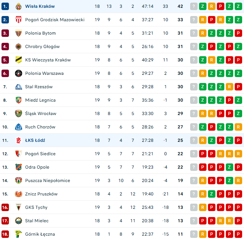Click the Wisła Kraków club crest
The width and height of the screenshot is (244, 239).
[x=19, y=6]
